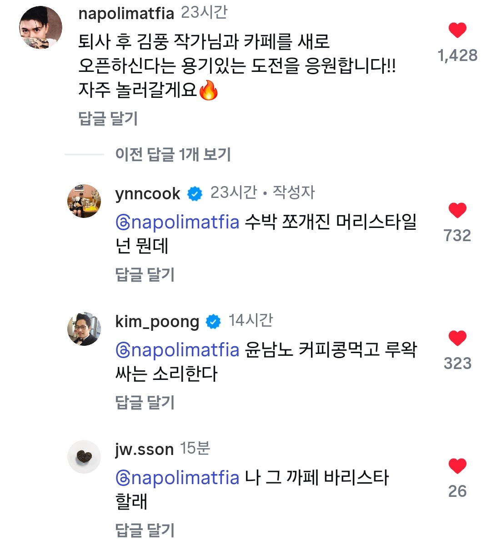Image resolution: width=491 pixels, height=541 pixels.
Task: Open ynncook's profile avatar
Action: coord(84,201)
